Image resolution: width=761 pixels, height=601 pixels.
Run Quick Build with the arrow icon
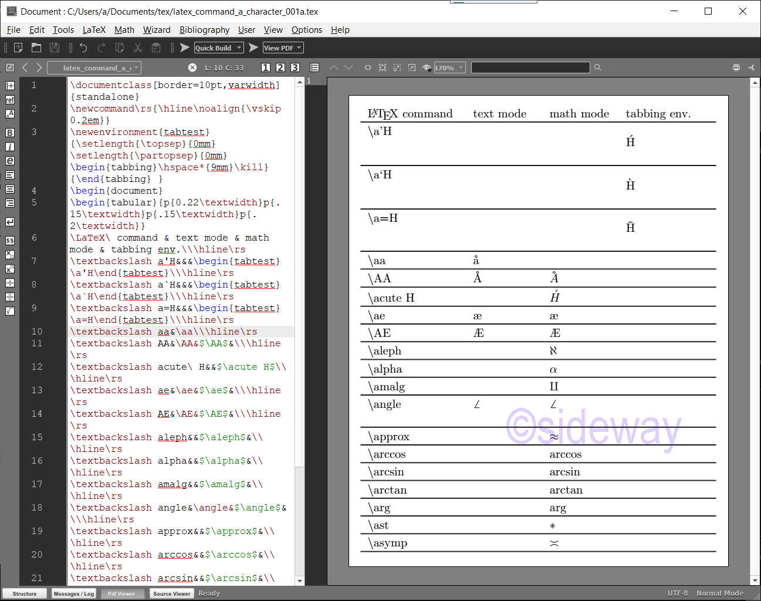click(185, 48)
